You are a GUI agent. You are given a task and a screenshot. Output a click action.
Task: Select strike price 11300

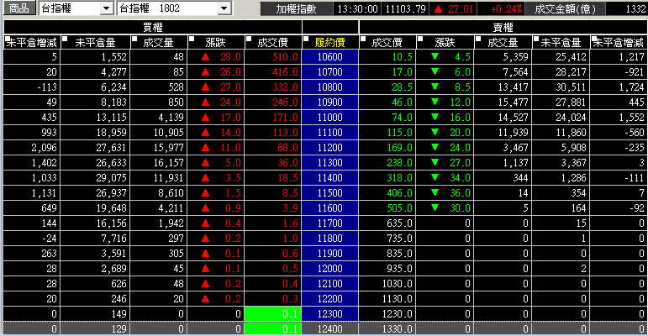point(329,163)
